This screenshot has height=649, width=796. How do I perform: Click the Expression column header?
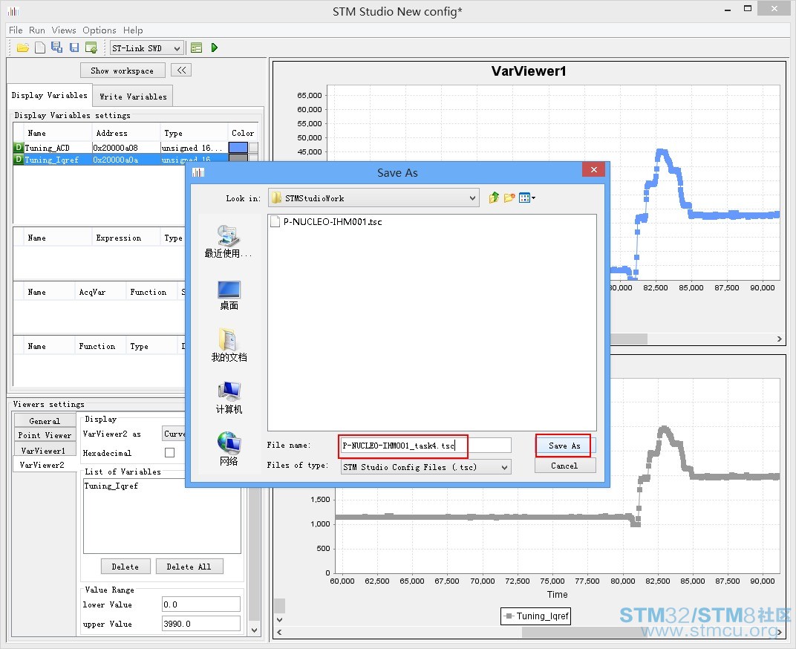tap(125, 238)
